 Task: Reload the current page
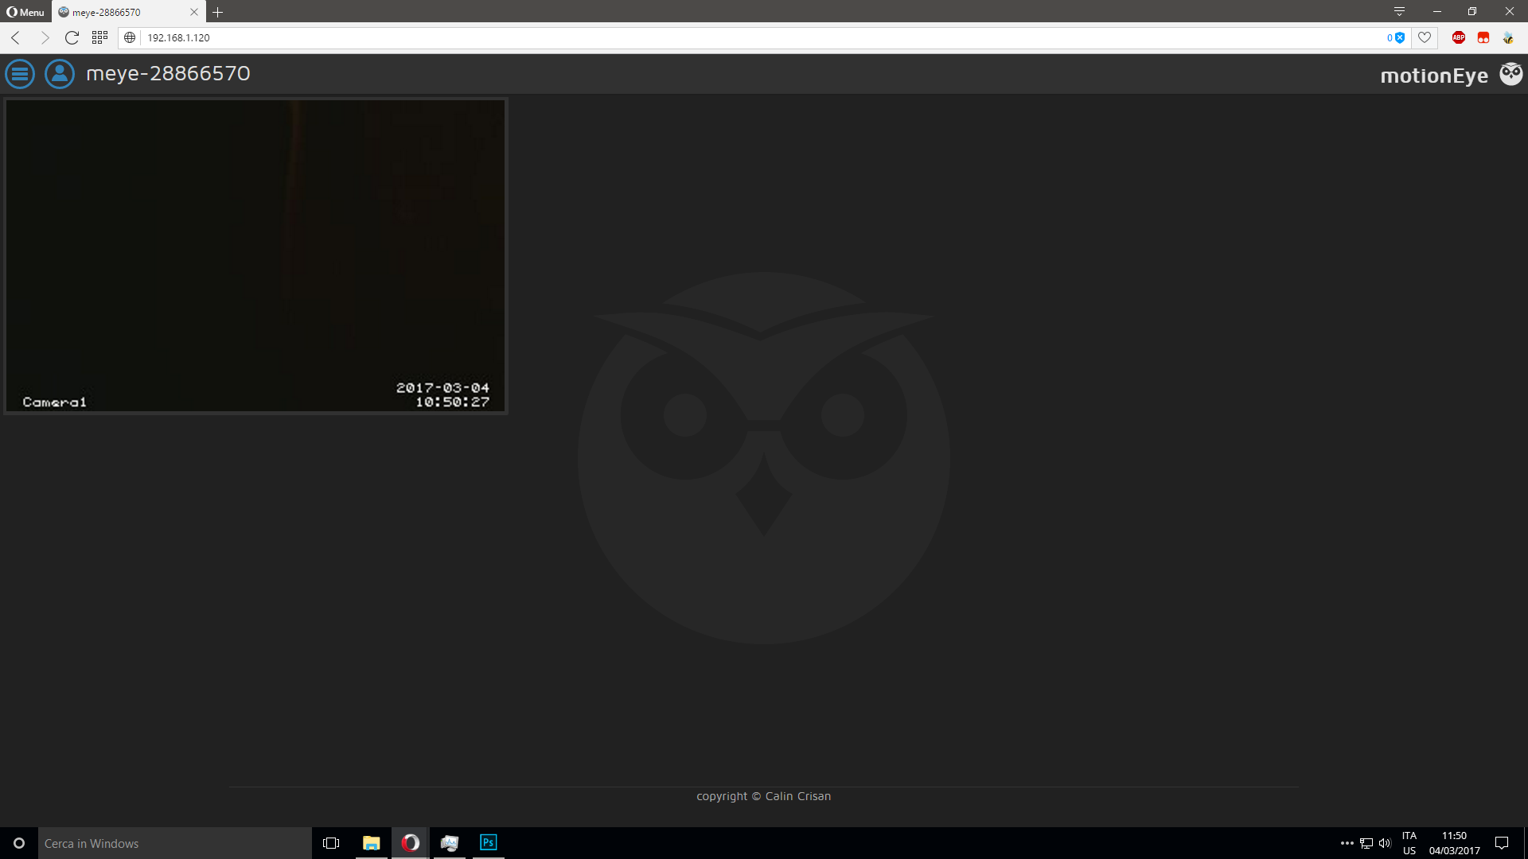tap(72, 37)
